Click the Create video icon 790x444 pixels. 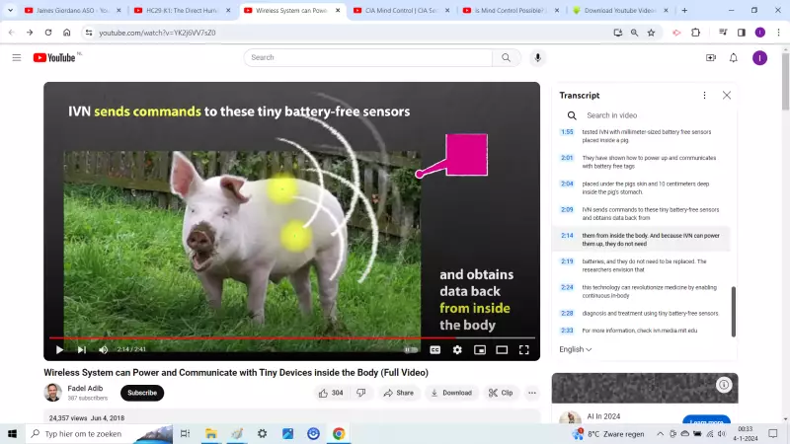[711, 57]
